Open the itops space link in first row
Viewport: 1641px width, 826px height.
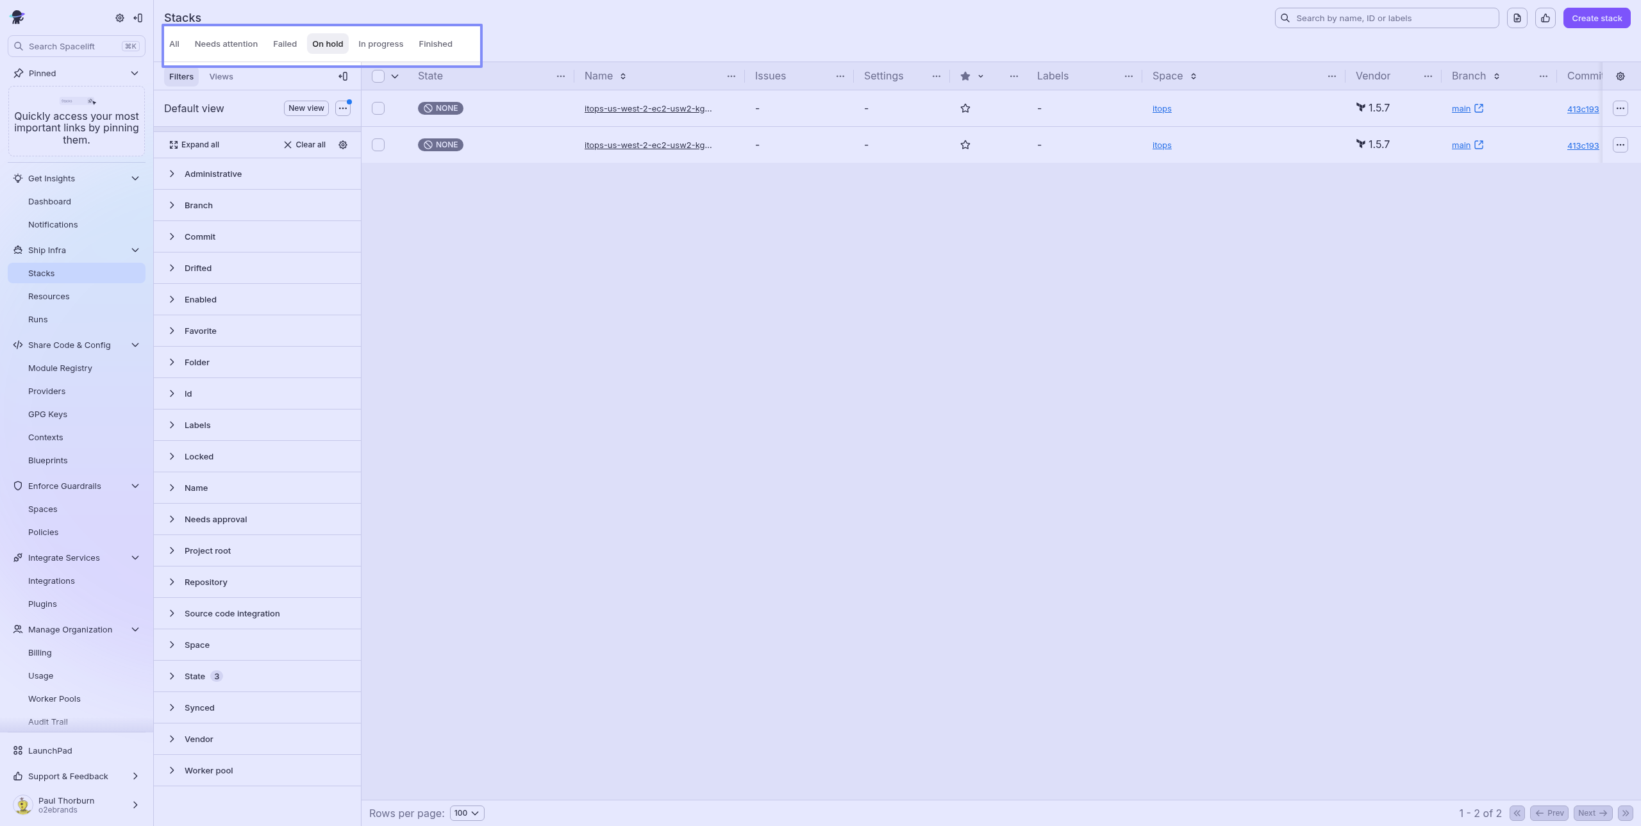tap(1162, 109)
